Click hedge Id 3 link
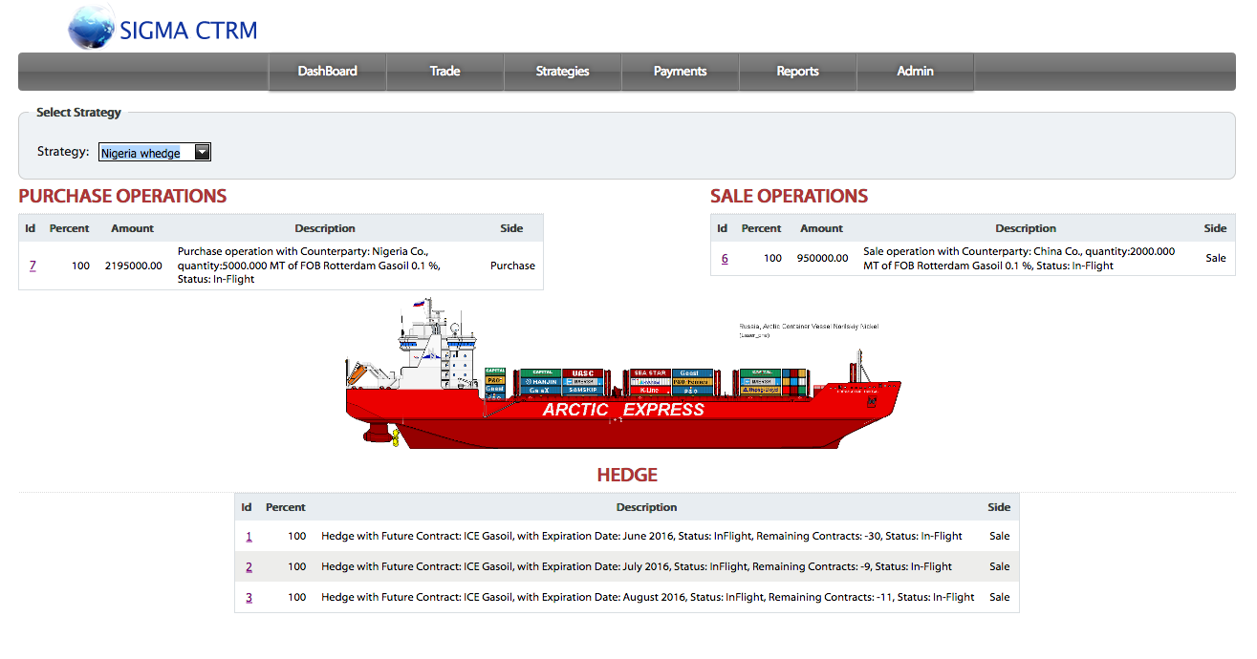 249,598
